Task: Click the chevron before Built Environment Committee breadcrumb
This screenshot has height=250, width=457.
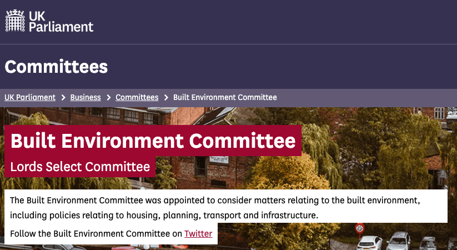Action: tap(166, 97)
